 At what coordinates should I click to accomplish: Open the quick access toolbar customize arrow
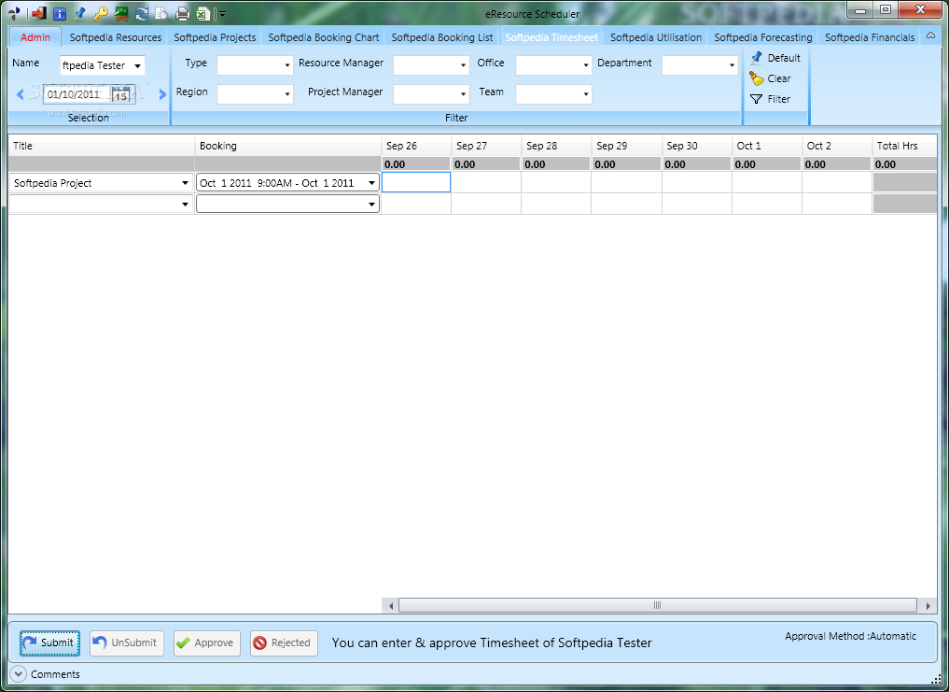(223, 13)
